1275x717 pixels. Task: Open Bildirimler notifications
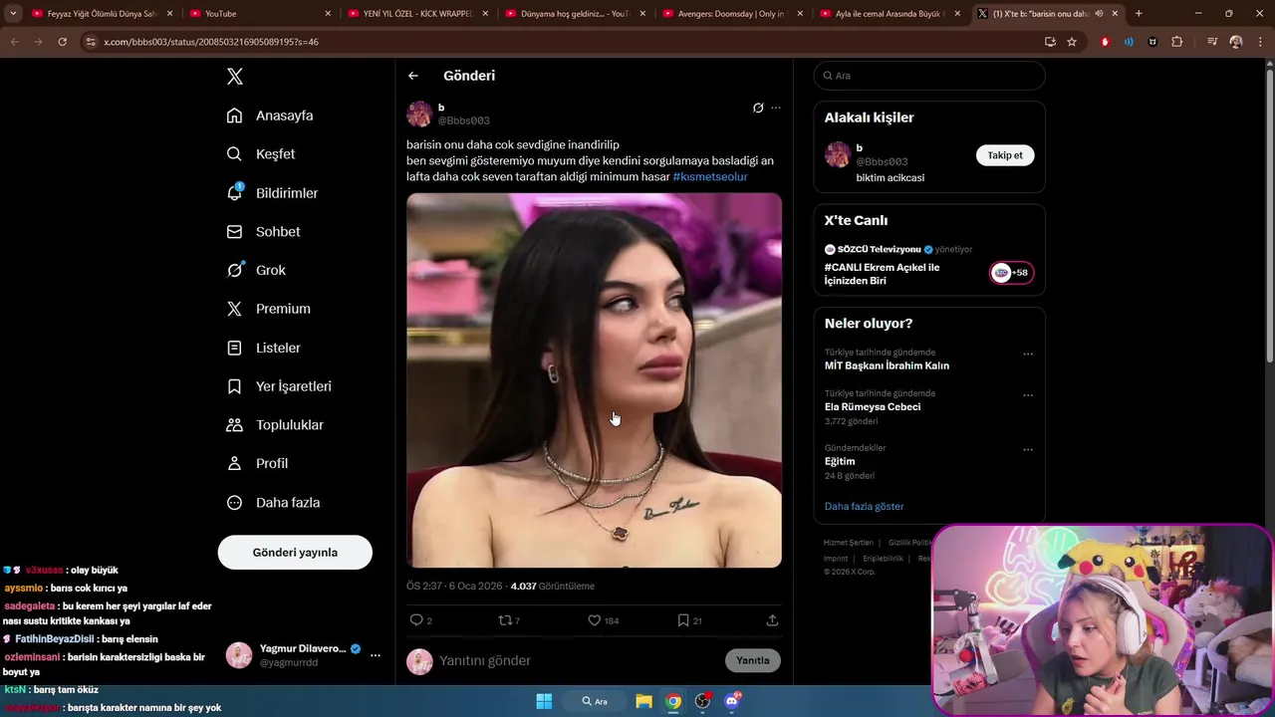tap(272, 193)
